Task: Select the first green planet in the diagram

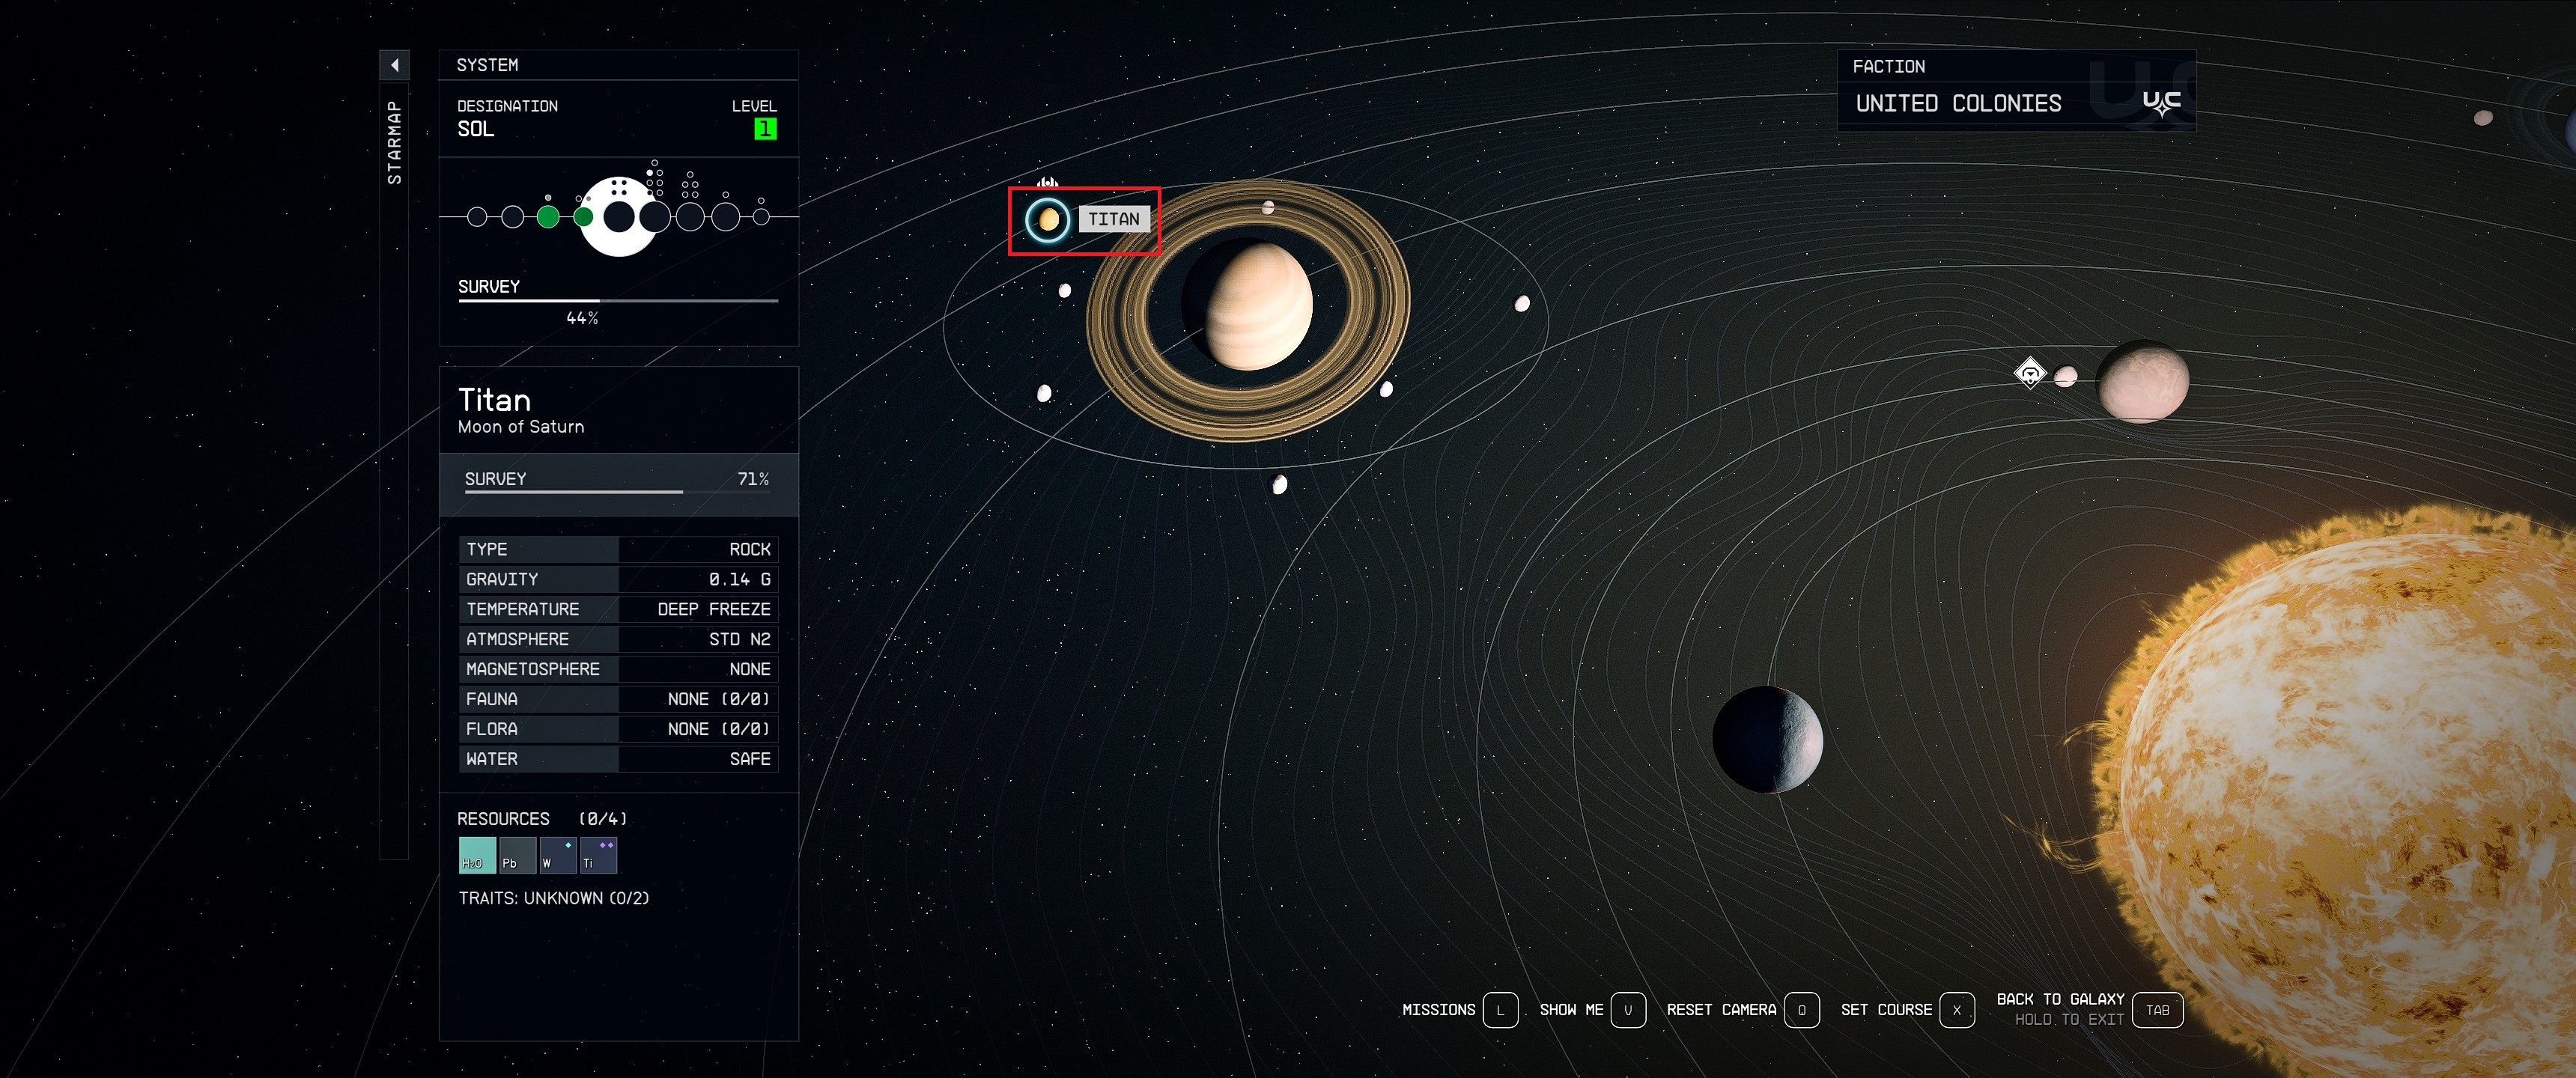Action: click(x=547, y=216)
